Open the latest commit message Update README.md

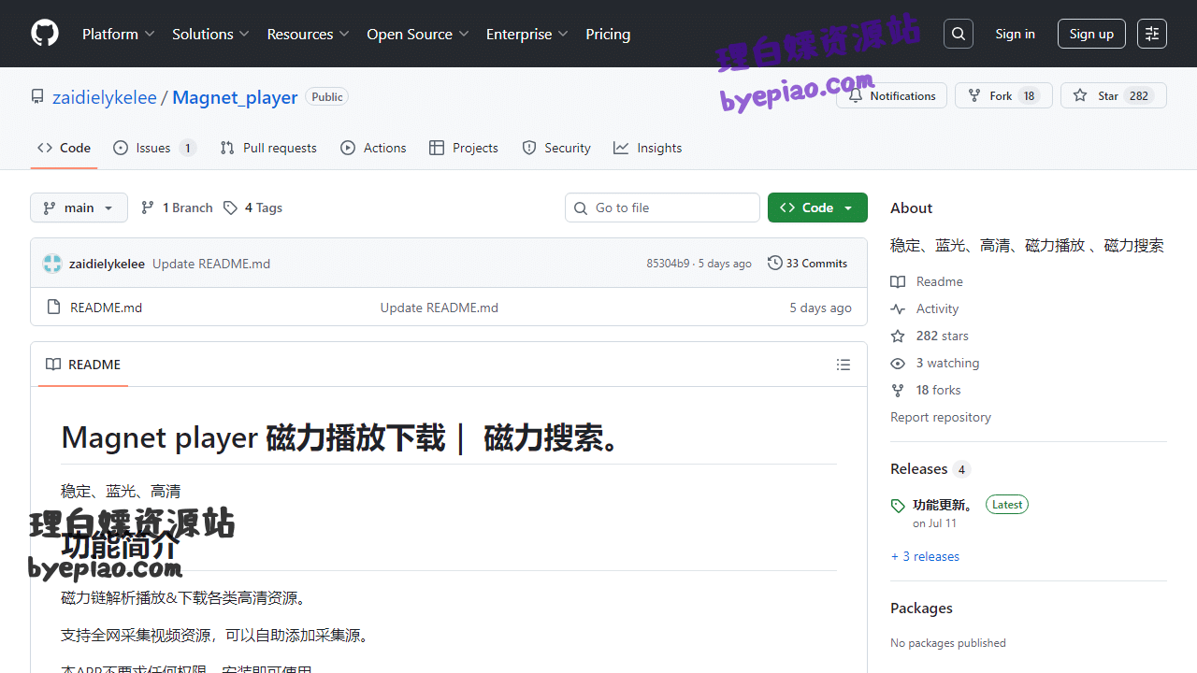click(x=211, y=264)
